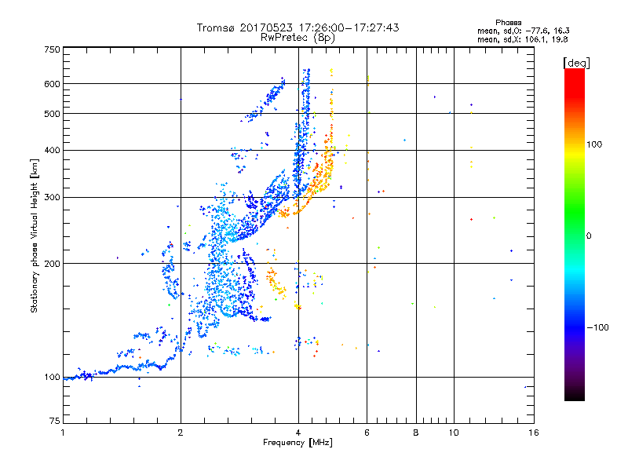The image size is (628, 471).
Task: Click the plot title "Tromsø 20170523 17:26:00-17:27:43"
Action: [298, 27]
